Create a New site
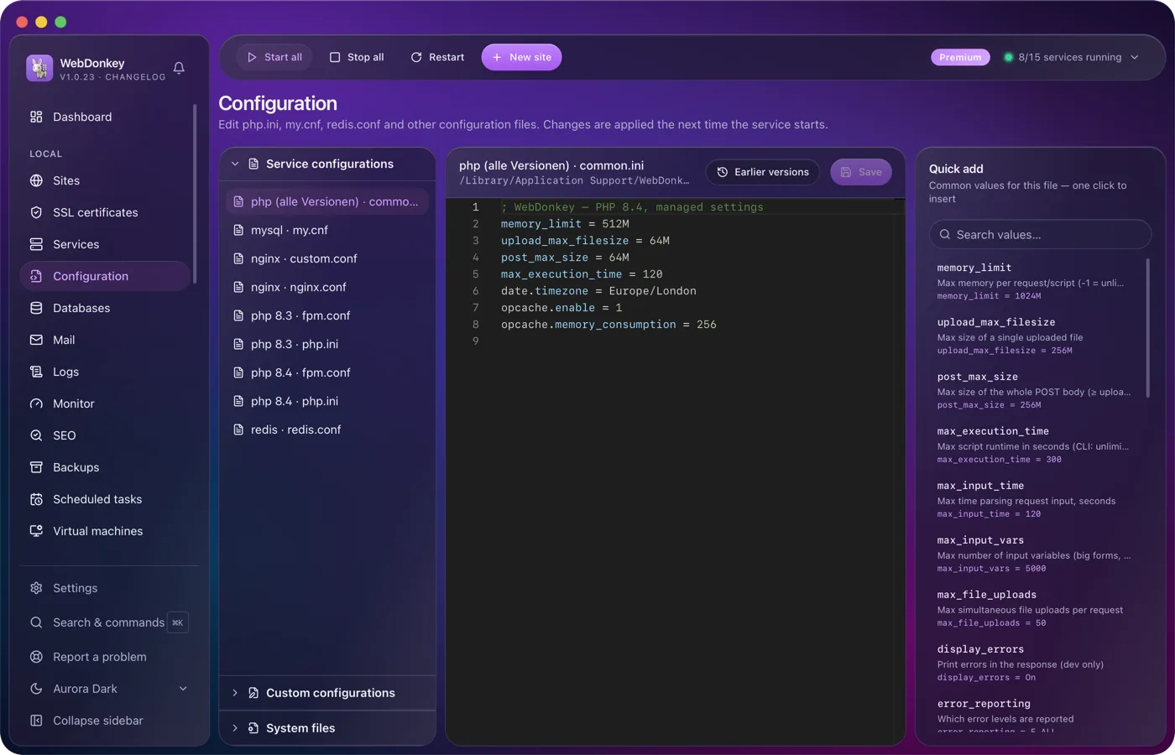Image resolution: width=1175 pixels, height=755 pixels. pos(521,57)
